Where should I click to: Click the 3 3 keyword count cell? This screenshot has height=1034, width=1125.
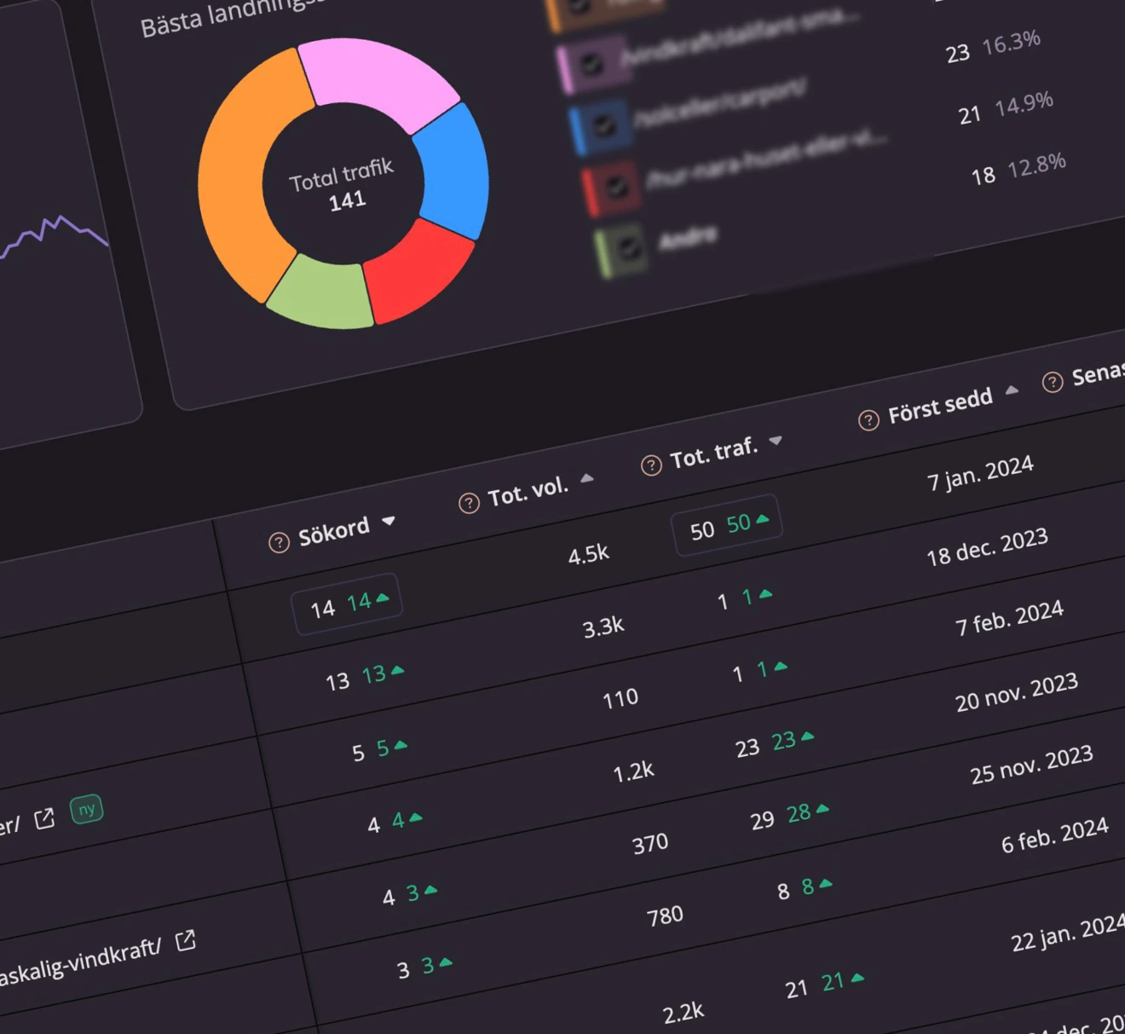424,968
